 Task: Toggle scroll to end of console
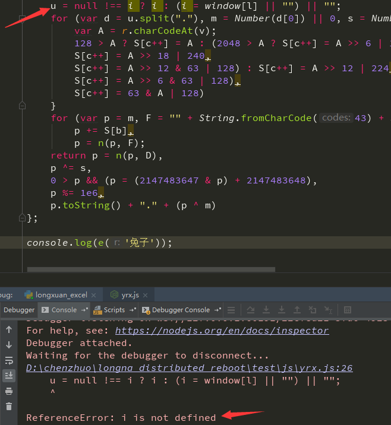9,375
